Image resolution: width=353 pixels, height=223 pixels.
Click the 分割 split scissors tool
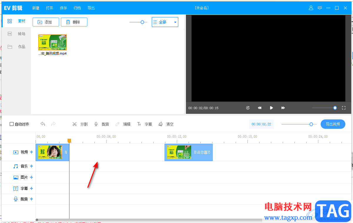tap(80, 124)
